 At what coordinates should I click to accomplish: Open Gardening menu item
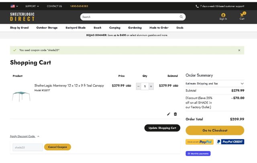(x=135, y=28)
